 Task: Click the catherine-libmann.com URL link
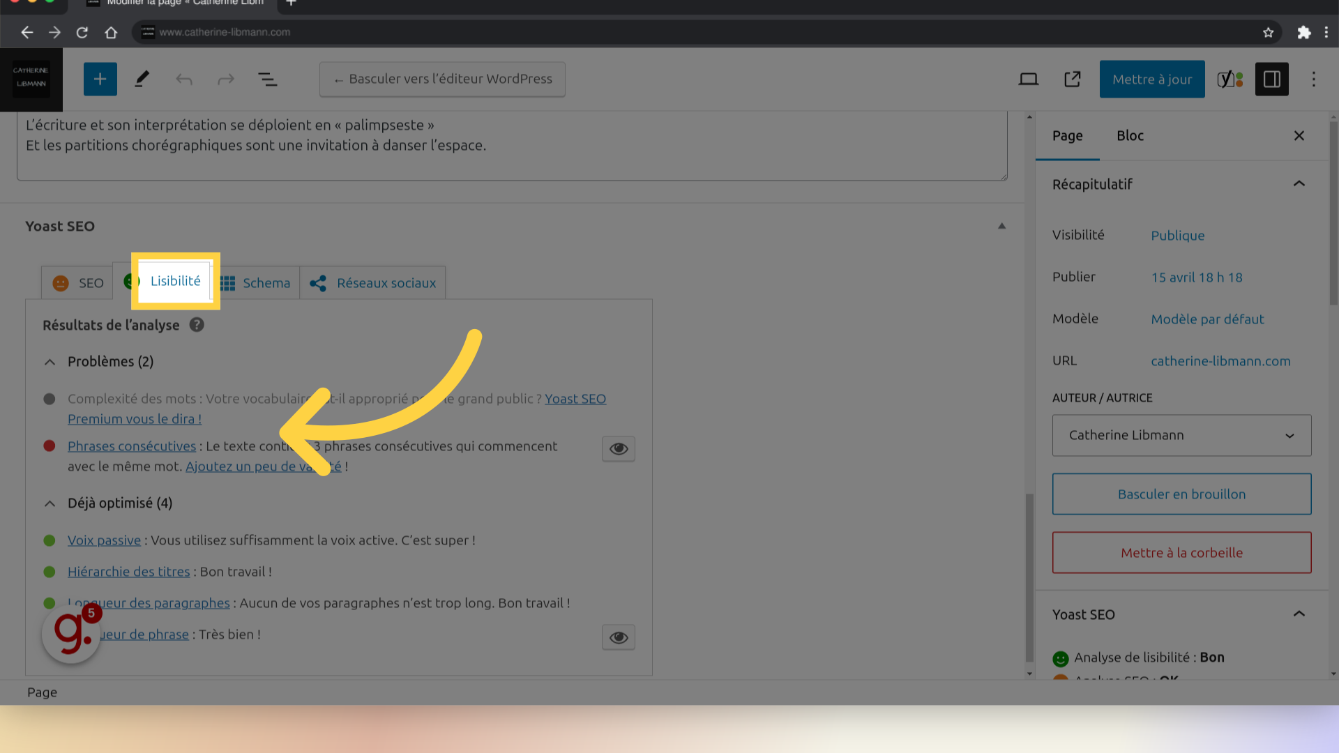coord(1220,361)
